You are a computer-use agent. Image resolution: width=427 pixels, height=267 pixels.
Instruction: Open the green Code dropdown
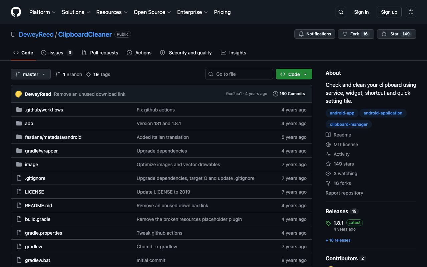[294, 74]
